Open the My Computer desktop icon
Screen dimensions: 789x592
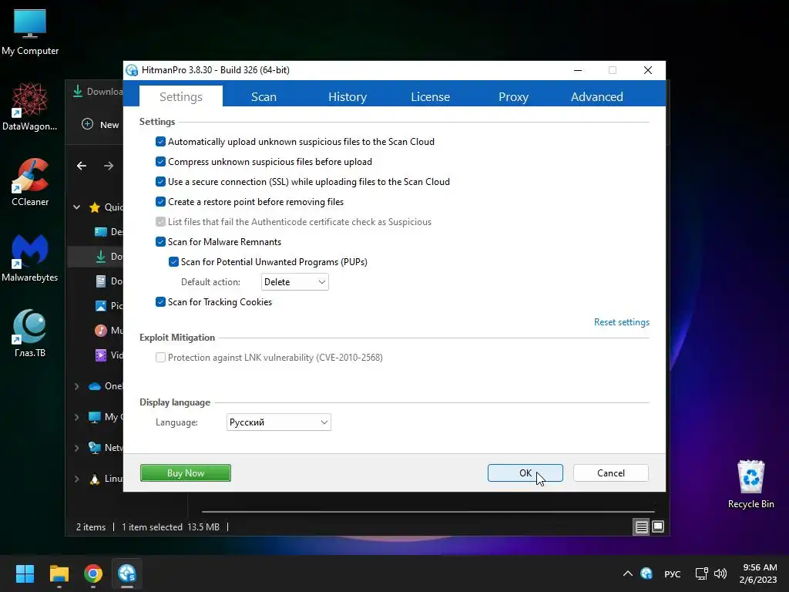click(x=30, y=32)
